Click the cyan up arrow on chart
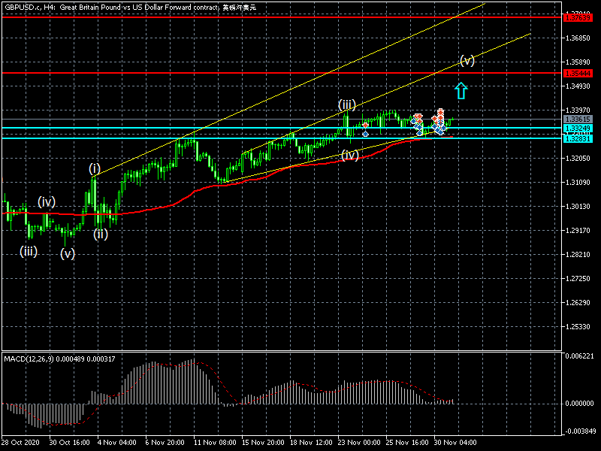Viewport: 601px width, 451px height. tap(461, 91)
